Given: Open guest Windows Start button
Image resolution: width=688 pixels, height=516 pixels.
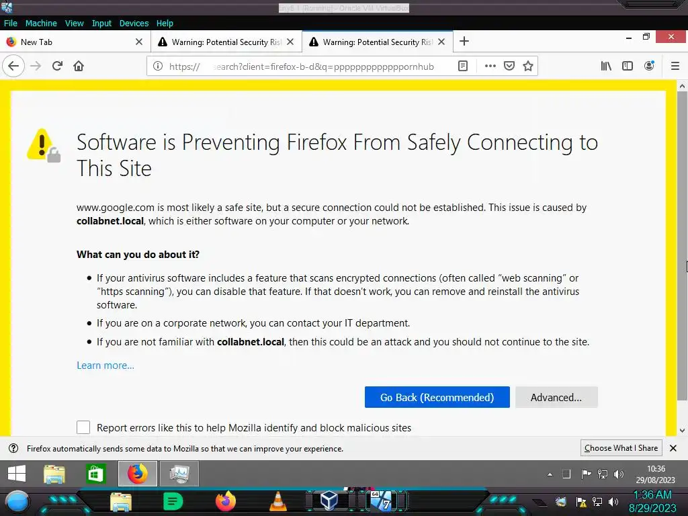Looking at the screenshot, I should pos(17,474).
